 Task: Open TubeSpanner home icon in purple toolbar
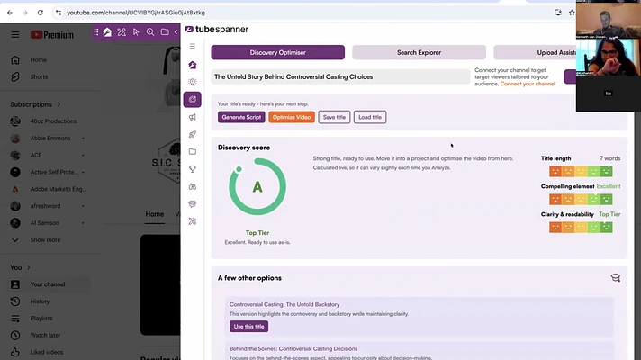click(107, 32)
